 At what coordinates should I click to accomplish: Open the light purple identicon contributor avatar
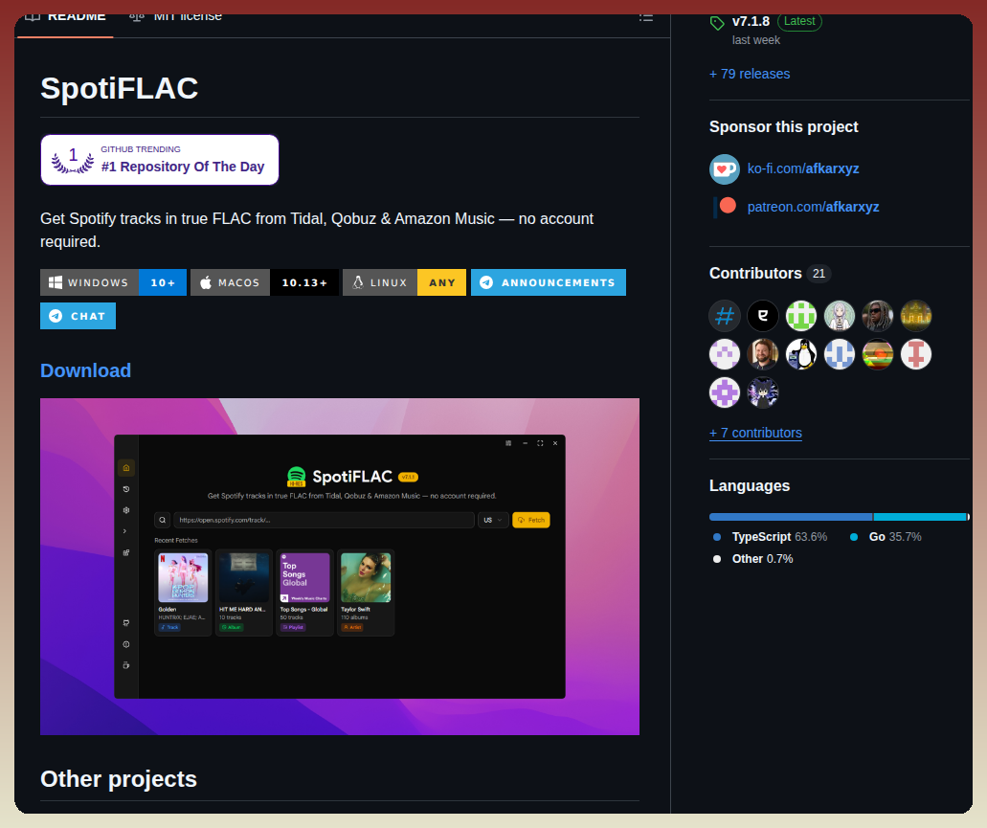pyautogui.click(x=725, y=354)
